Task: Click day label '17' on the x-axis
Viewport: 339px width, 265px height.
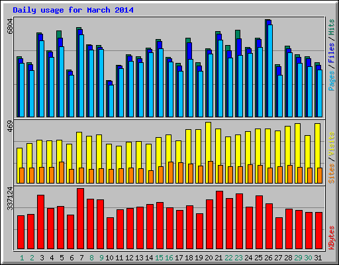Action: [179, 258]
